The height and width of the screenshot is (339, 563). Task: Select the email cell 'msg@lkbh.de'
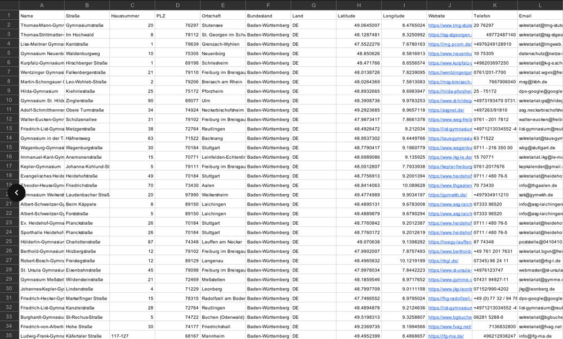coord(540,82)
